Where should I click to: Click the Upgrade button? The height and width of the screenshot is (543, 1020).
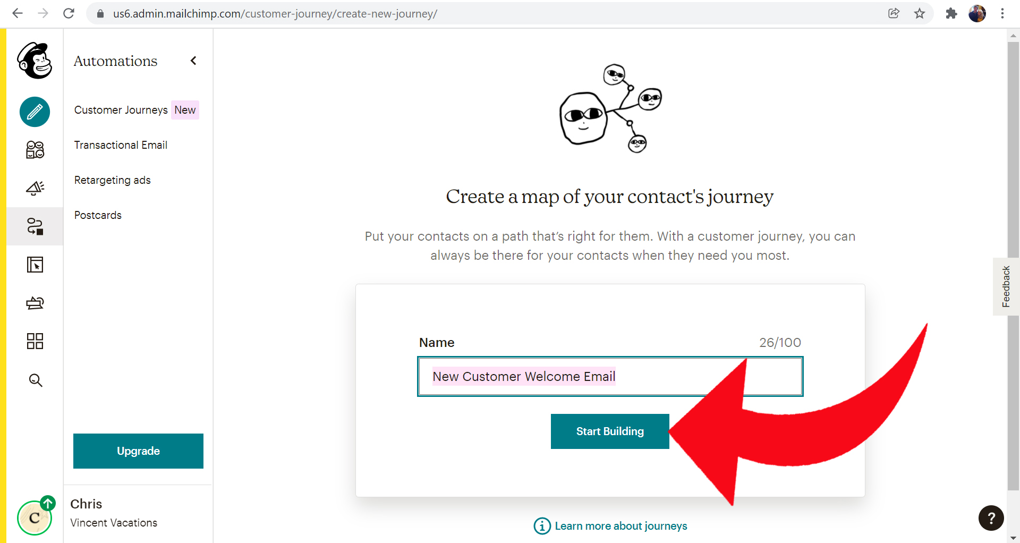tap(138, 451)
